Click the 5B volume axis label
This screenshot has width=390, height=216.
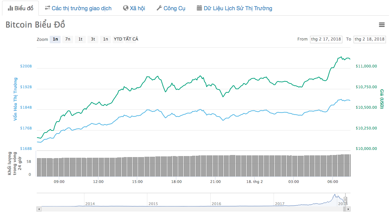coord(29,162)
